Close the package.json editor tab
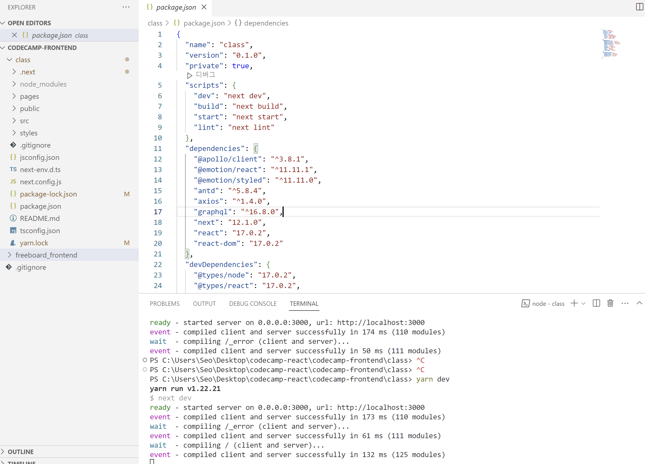This screenshot has height=464, width=645. [x=204, y=7]
